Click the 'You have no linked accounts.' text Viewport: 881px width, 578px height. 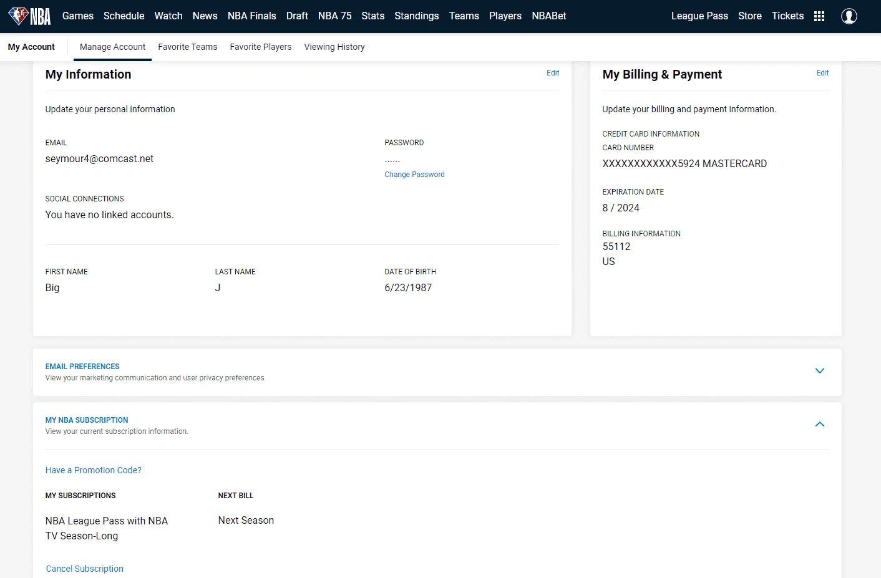[110, 215]
